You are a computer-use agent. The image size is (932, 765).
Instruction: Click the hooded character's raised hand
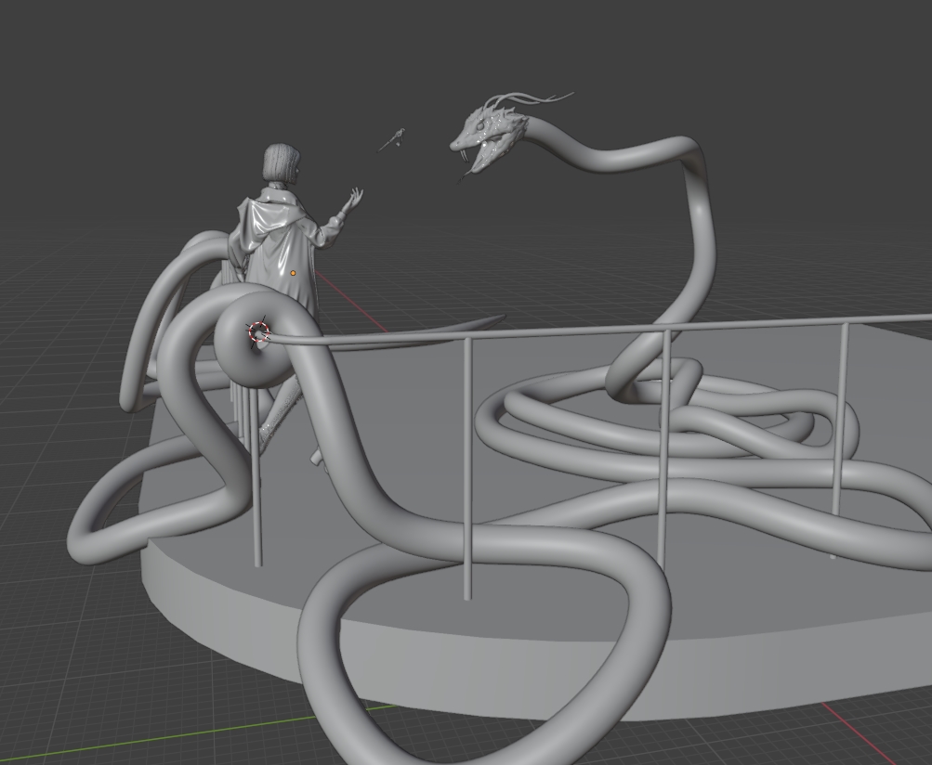pyautogui.click(x=355, y=197)
